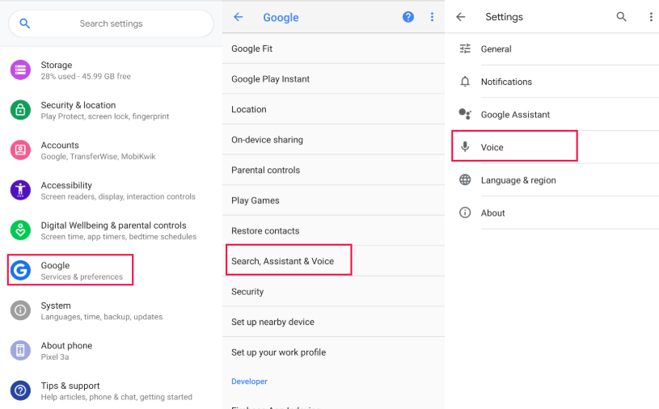Click the search magnifier icon in Search settings
This screenshot has width=659, height=409.
(x=25, y=24)
